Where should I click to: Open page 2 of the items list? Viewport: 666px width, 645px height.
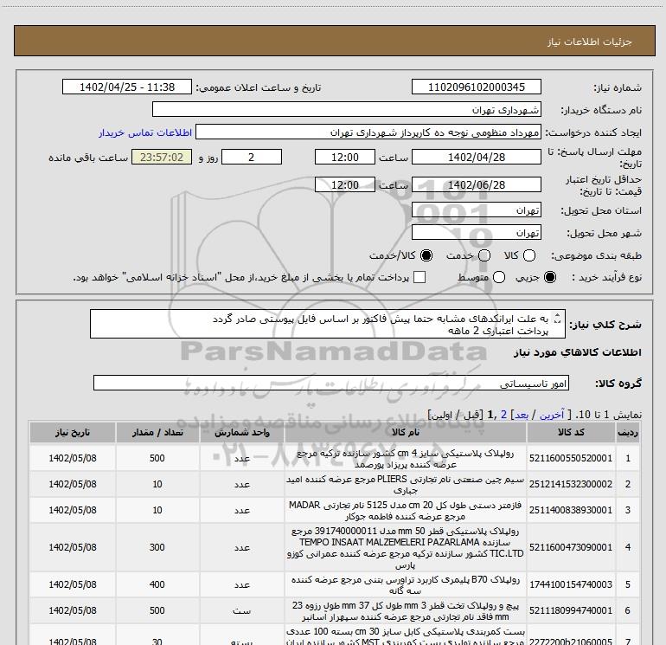(503, 415)
